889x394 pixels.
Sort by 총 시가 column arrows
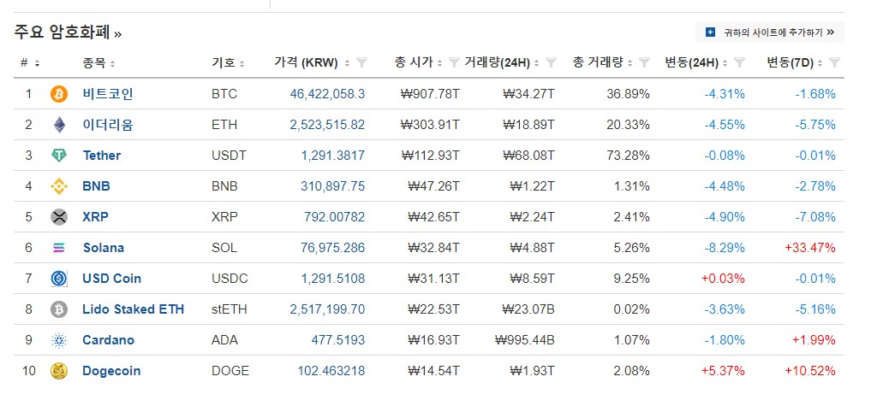click(439, 63)
